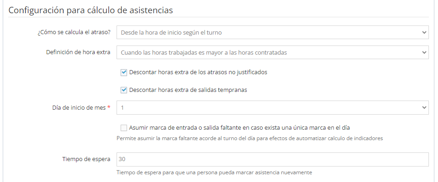The width and height of the screenshot is (438, 182).
Task: Focus the 'Tiempo de espera' input field
Action: tap(272, 159)
